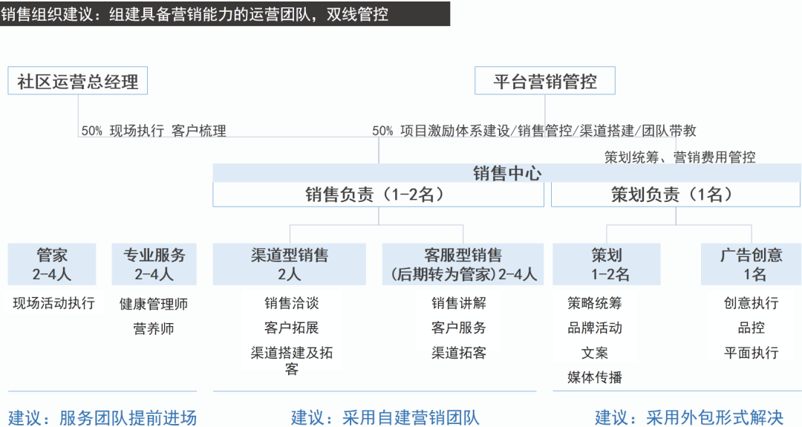Click the 销售中心 header band
Viewport: 802px width, 427px height.
[x=507, y=173]
